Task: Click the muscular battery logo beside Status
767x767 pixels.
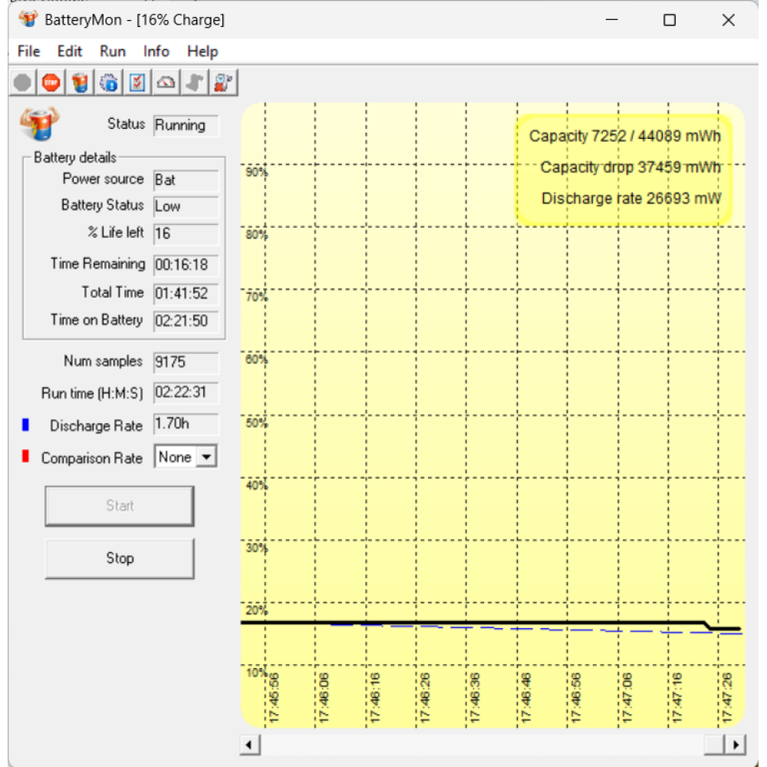Action: tap(39, 124)
